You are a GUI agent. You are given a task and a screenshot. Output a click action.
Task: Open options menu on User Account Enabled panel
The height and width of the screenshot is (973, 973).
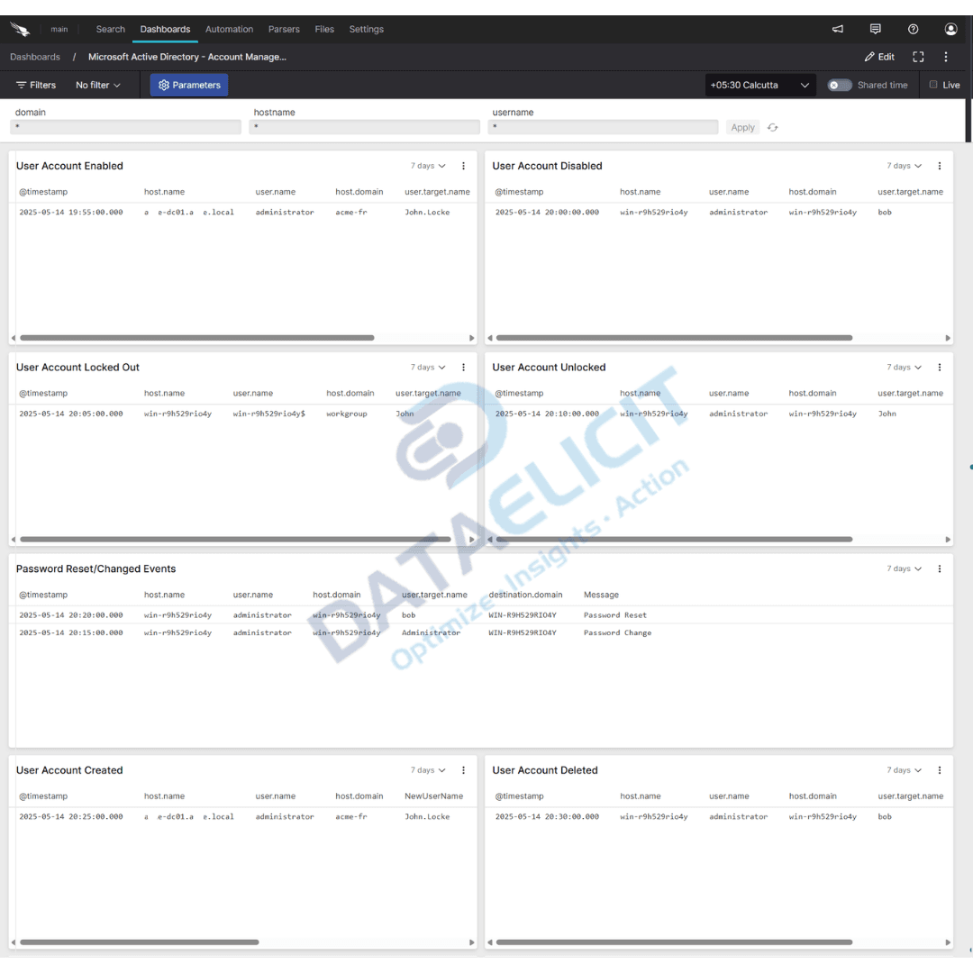point(463,166)
